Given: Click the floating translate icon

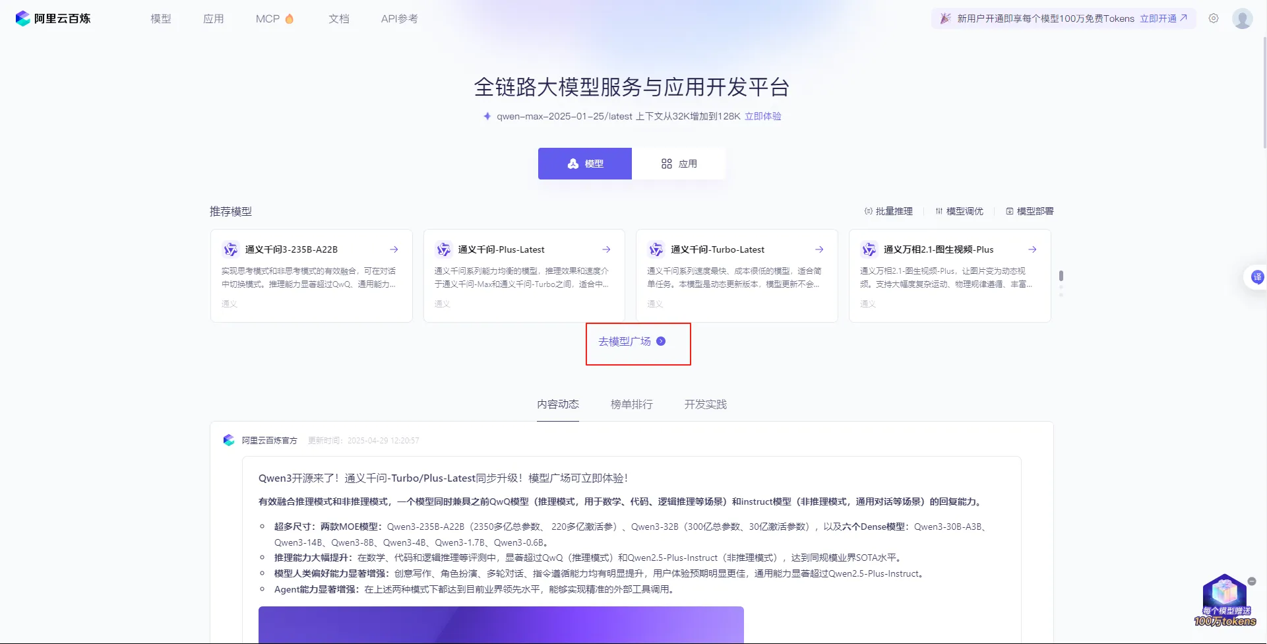Looking at the screenshot, I should (1257, 277).
